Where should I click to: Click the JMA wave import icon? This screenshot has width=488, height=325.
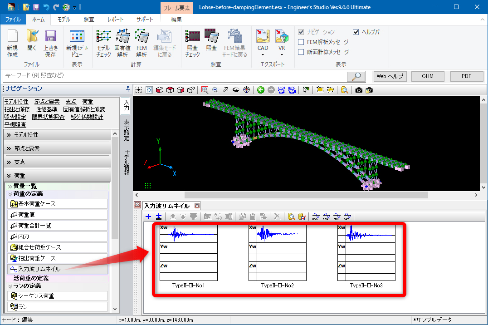coord(337,217)
